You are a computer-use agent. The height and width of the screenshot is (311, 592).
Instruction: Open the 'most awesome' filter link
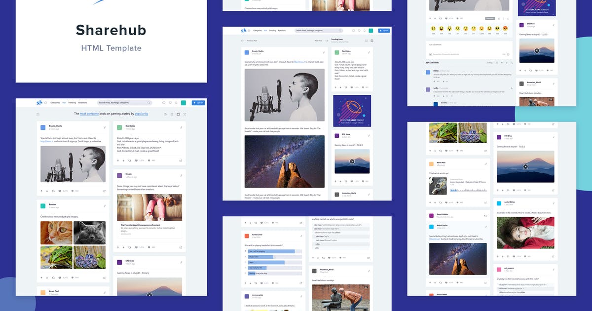[89, 114]
